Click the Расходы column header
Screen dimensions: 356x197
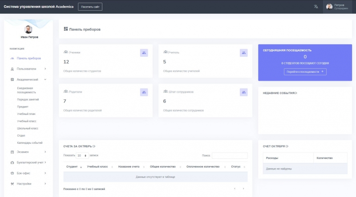coord(288,158)
